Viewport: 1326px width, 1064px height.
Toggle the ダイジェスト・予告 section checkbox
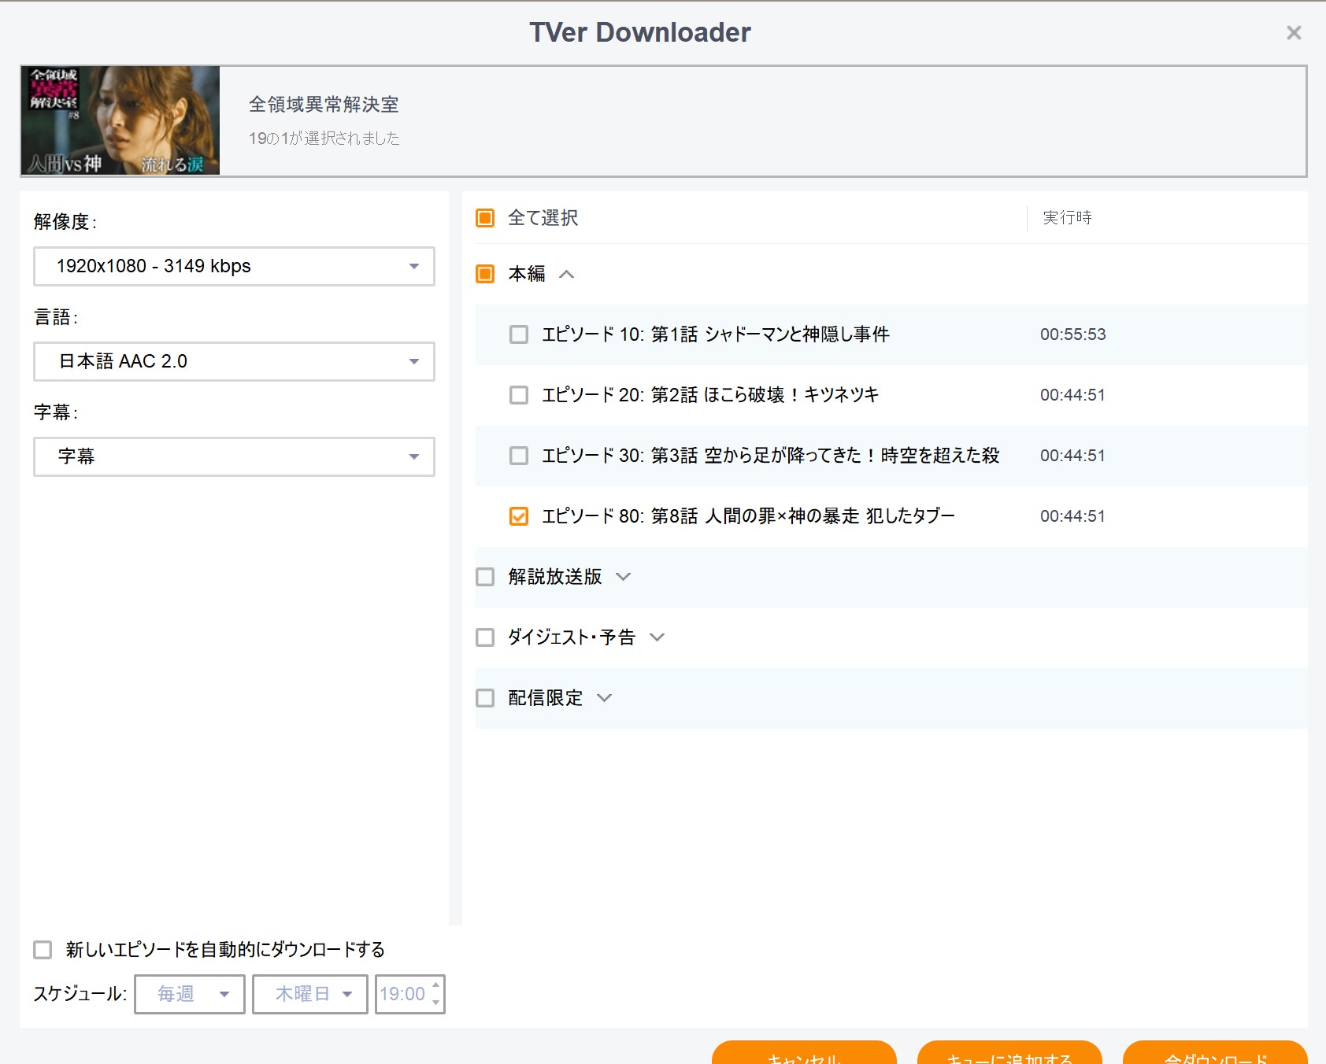tap(485, 637)
